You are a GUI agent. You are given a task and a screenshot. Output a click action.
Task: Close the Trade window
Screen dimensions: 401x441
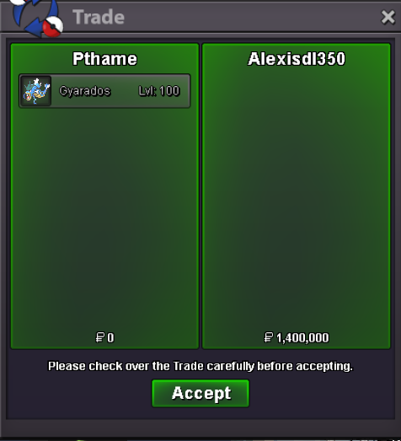click(x=388, y=17)
